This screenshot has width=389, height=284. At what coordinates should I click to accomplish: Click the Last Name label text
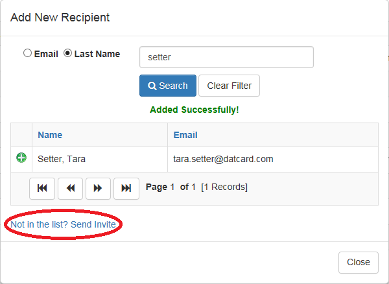click(x=97, y=54)
